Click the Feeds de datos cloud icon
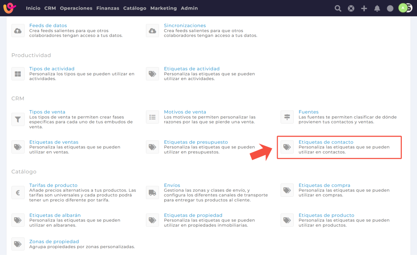Viewport: 417px width, 255px height. [x=18, y=31]
